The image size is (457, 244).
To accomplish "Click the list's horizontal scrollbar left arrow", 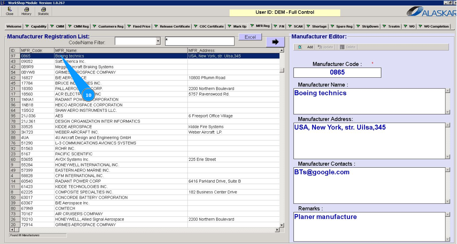I will click(12, 230).
